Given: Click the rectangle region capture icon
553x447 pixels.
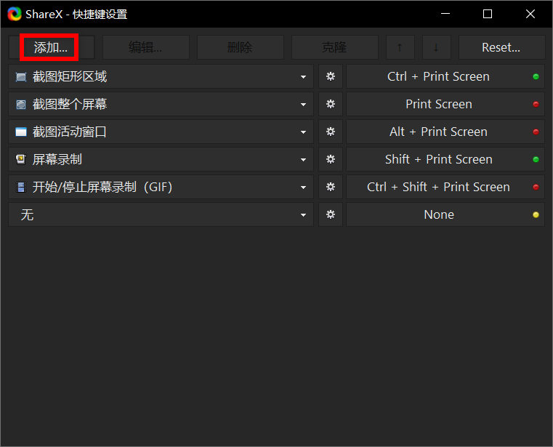Looking at the screenshot, I should pyautogui.click(x=21, y=77).
